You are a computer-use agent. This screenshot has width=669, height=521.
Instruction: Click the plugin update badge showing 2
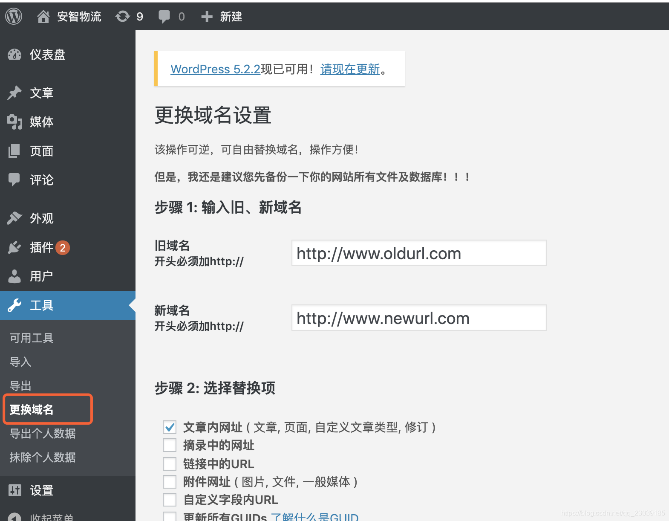(x=63, y=247)
